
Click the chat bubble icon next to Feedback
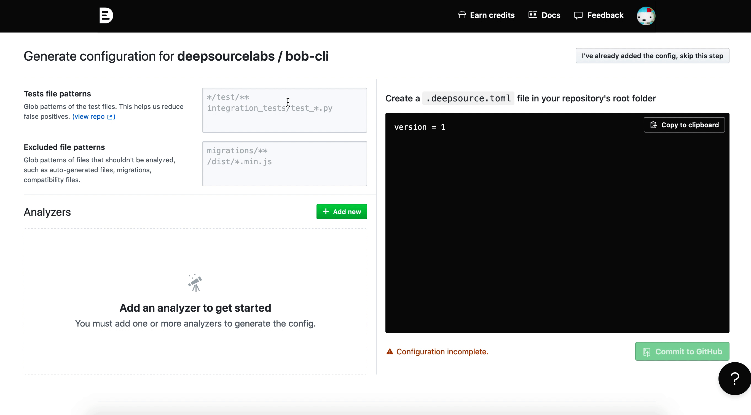578,15
